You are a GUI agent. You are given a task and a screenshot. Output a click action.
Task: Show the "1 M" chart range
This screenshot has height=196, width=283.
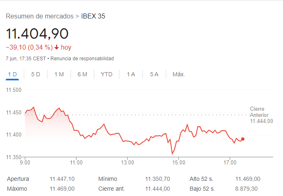(x=59, y=74)
